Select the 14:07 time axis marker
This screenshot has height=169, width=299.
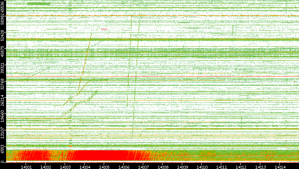pos(143,166)
